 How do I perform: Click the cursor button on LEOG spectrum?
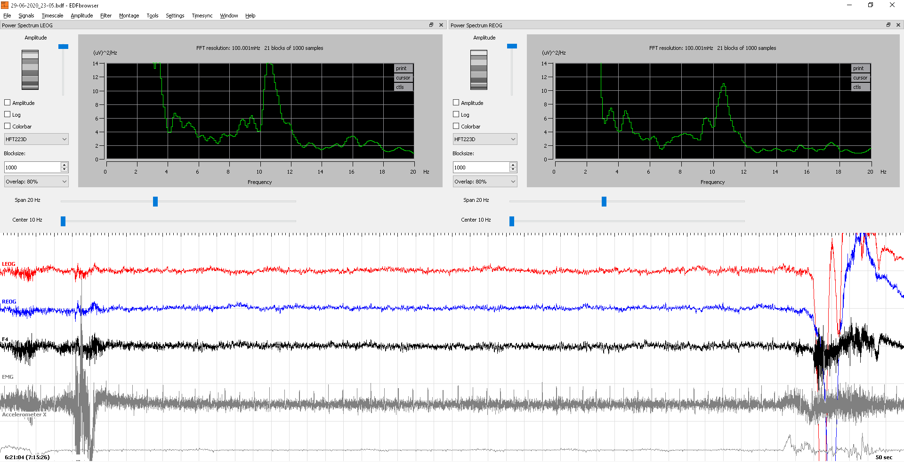(x=404, y=78)
